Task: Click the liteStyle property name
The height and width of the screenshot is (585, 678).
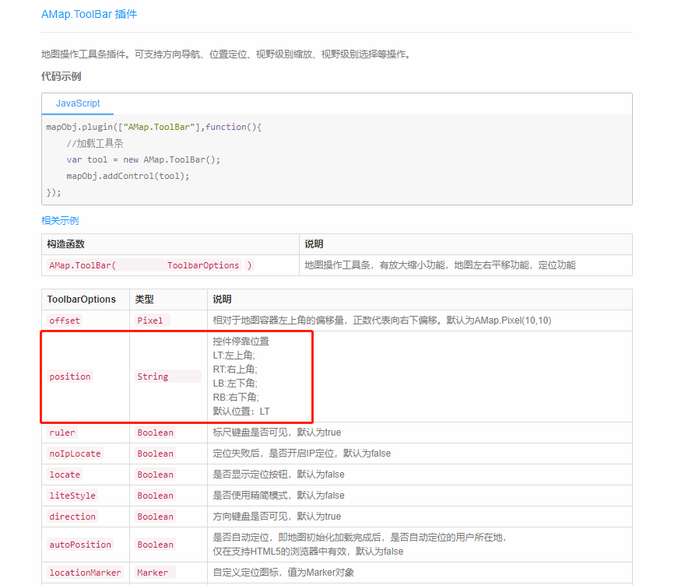Action: click(72, 496)
